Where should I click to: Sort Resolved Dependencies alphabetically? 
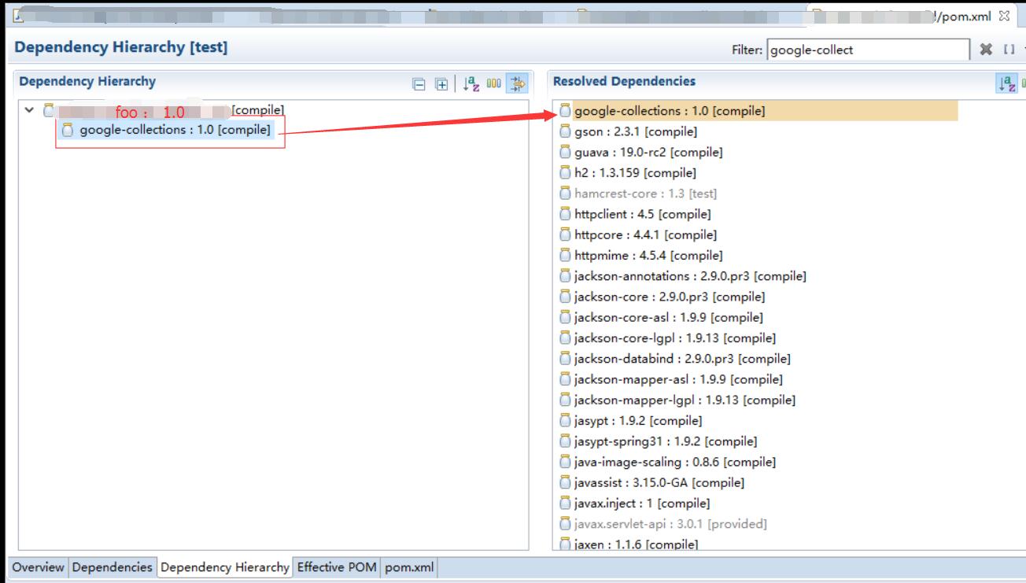click(1006, 83)
